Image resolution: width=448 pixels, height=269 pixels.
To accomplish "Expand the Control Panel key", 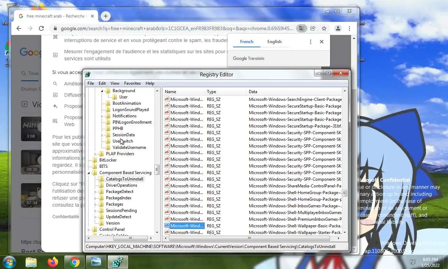I will (89, 229).
